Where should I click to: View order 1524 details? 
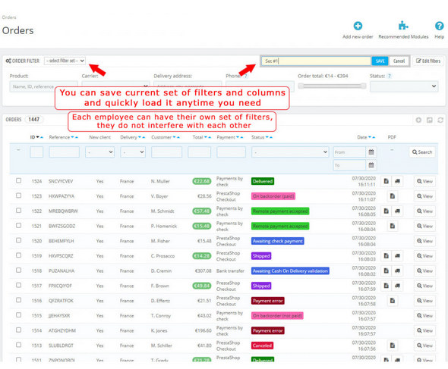tap(424, 181)
